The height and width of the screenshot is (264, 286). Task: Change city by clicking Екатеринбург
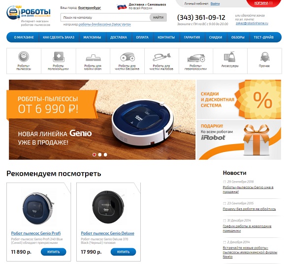(x=90, y=8)
